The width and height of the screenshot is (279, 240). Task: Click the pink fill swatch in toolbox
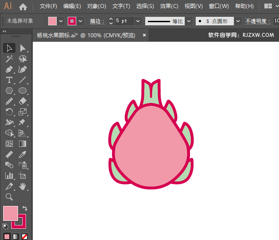point(10,213)
